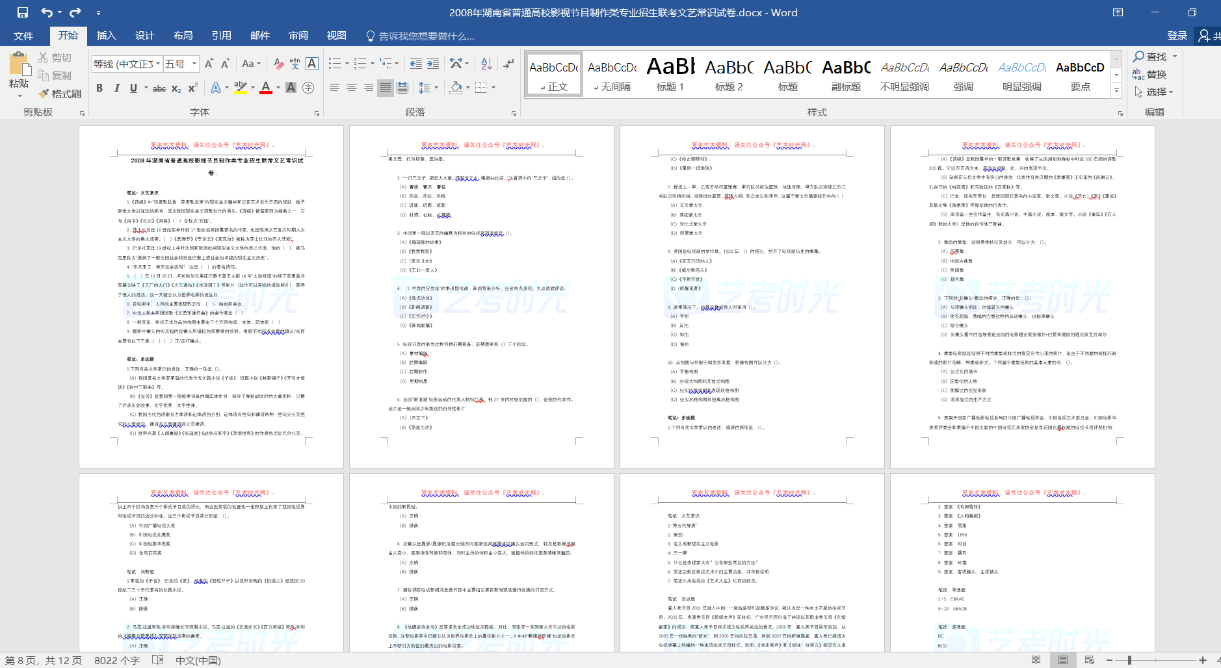Image resolution: width=1221 pixels, height=668 pixels.
Task: Open the 审阅 ribbon tab
Action: click(298, 36)
